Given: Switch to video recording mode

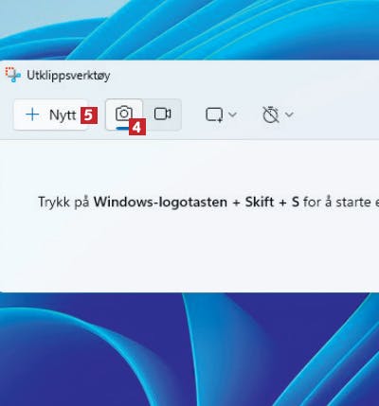Looking at the screenshot, I should coord(162,115).
